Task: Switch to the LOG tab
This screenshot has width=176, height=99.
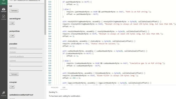Action: point(64,87)
